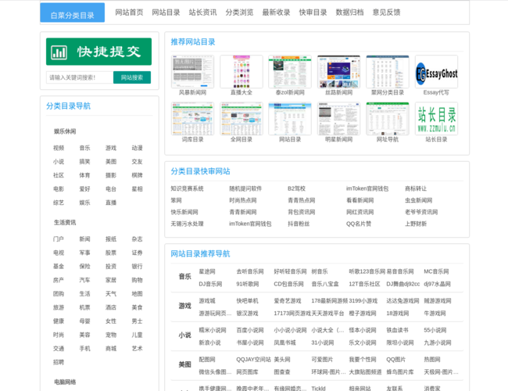The image size is (508, 391).
Task: Open the QQJAY空间站 link
Action: click(253, 360)
